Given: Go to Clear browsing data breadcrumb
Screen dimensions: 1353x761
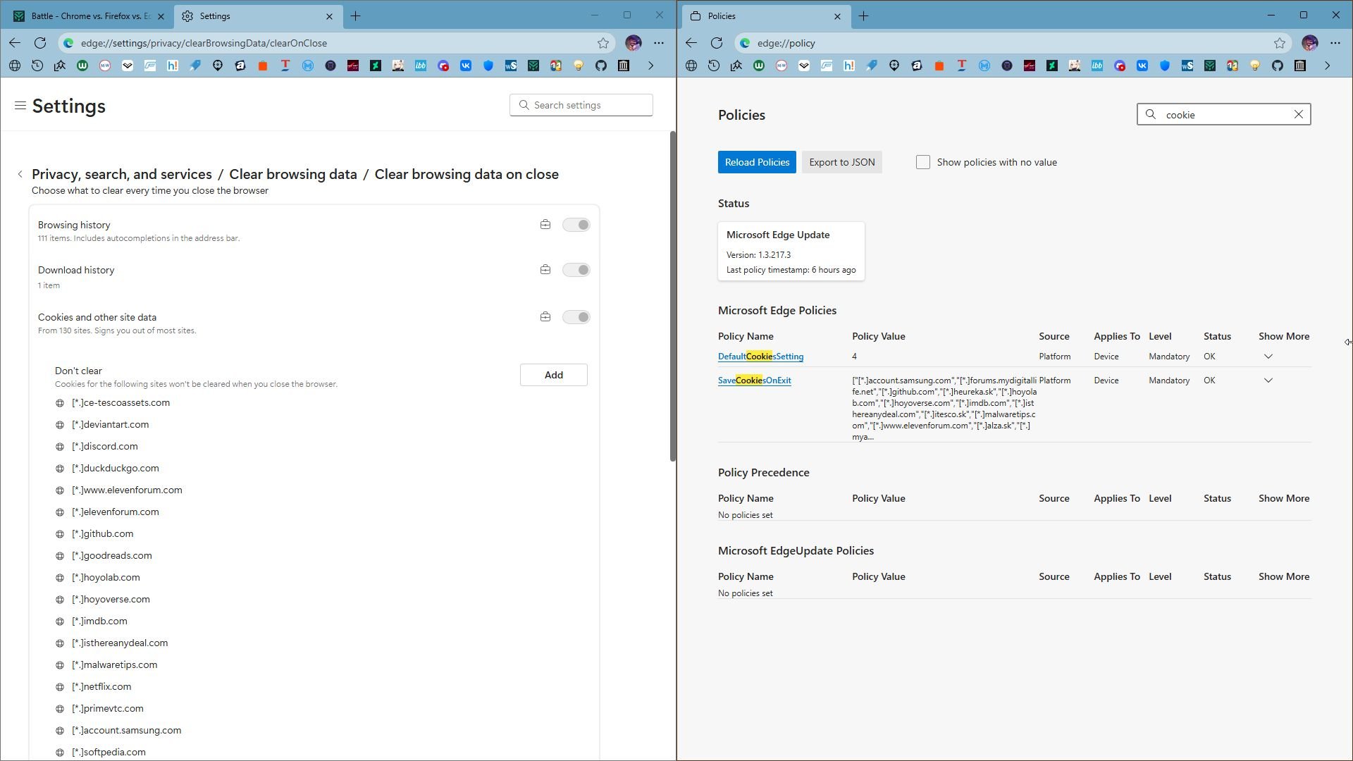Looking at the screenshot, I should 293,174.
